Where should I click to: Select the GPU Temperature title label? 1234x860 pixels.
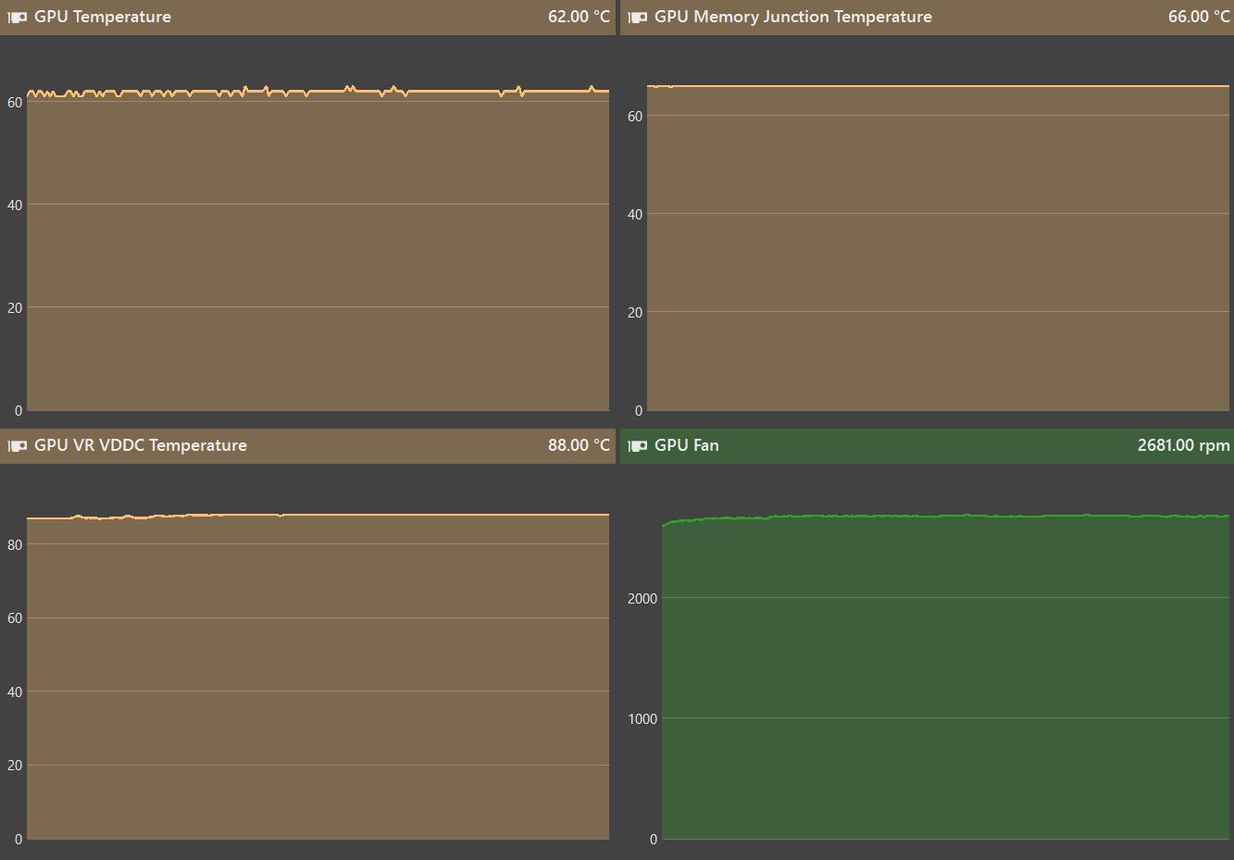pyautogui.click(x=102, y=17)
